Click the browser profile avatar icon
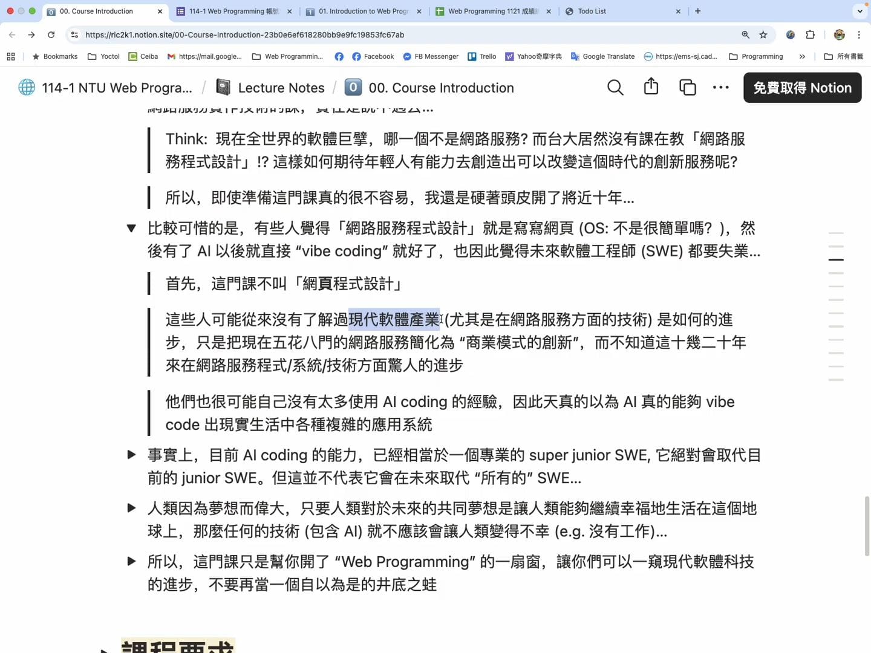Image resolution: width=871 pixels, height=653 pixels. (840, 34)
